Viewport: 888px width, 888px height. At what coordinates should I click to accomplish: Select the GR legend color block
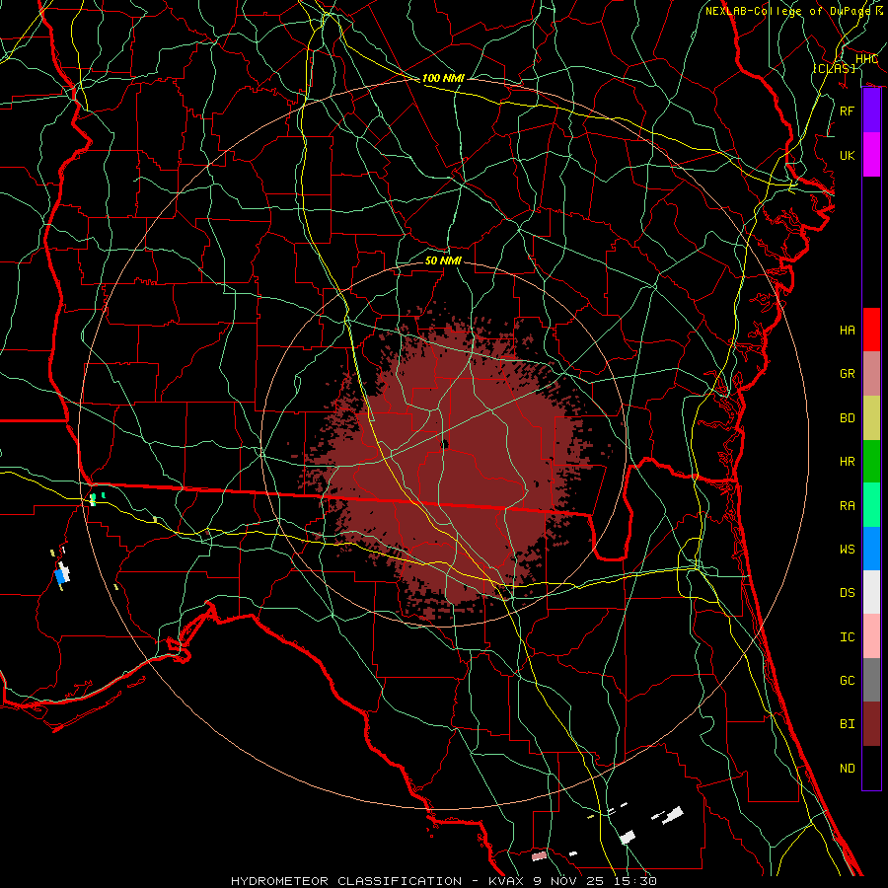click(x=871, y=374)
